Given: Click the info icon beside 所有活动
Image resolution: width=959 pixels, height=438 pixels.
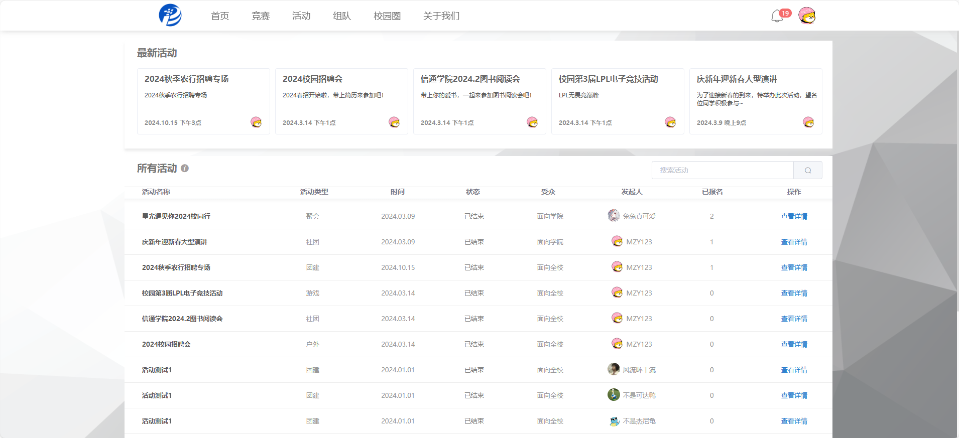Looking at the screenshot, I should pyautogui.click(x=185, y=168).
